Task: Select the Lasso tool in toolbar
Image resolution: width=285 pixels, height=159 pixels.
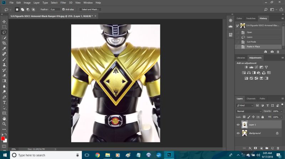Action: tap(4, 32)
